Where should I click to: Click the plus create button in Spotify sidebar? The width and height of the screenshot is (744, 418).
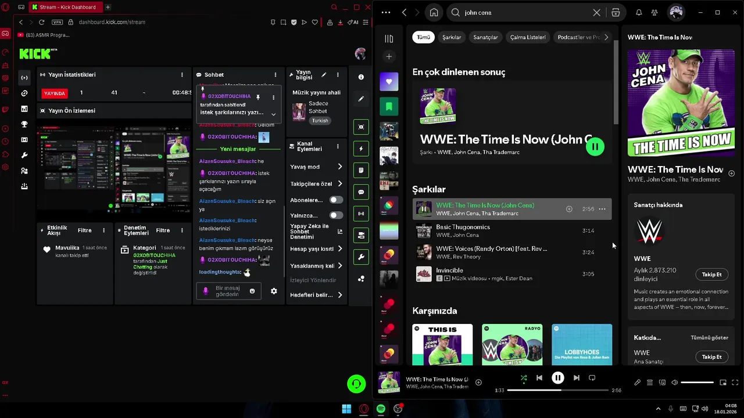pyautogui.click(x=389, y=56)
